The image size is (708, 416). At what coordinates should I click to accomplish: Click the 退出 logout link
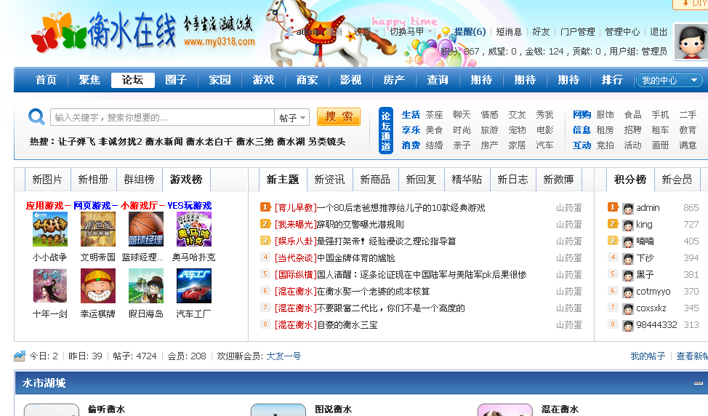pos(659,31)
